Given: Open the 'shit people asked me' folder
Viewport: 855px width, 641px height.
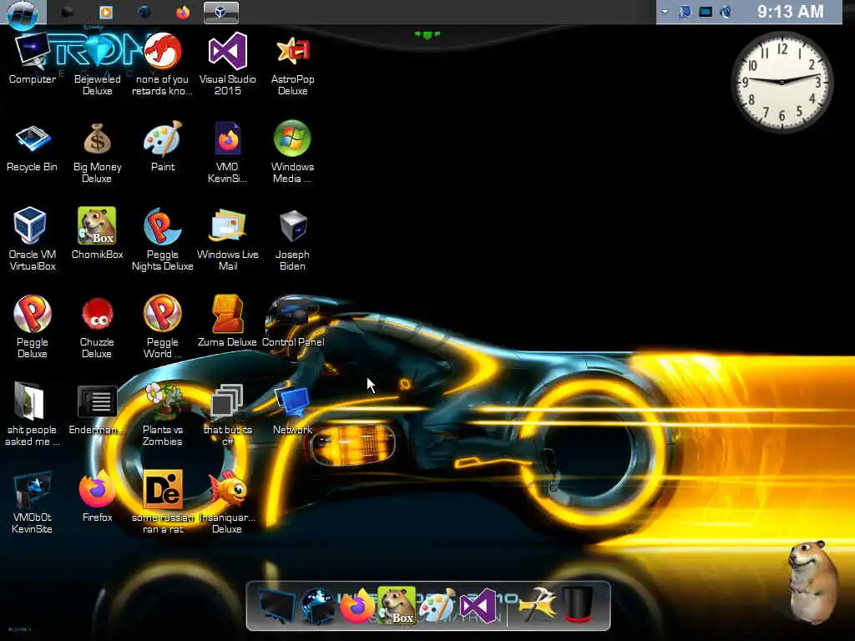Looking at the screenshot, I should (x=32, y=414).
